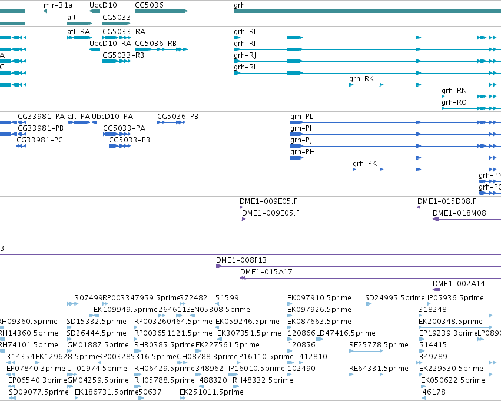
Task: Open the grh-RJ transcript label
Action: pos(245,55)
